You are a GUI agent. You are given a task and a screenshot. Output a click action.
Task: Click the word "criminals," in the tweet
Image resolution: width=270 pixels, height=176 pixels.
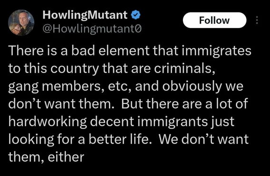[184, 68]
